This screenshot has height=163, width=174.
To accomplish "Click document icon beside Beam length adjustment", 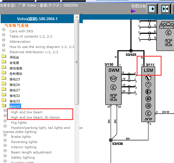I will tap(5, 151).
